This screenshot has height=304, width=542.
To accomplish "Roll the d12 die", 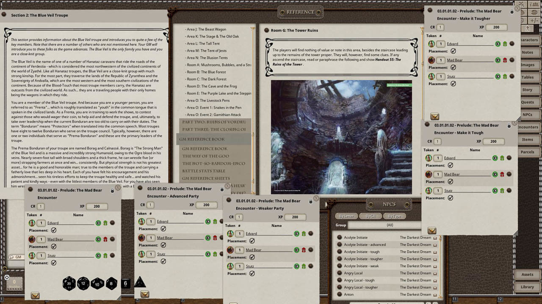I will [84, 284].
